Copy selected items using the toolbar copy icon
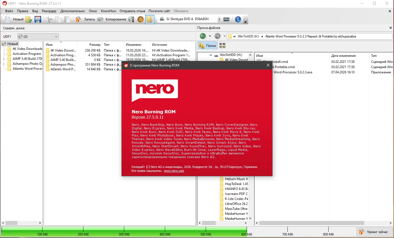The image size is (394, 238). point(58,19)
